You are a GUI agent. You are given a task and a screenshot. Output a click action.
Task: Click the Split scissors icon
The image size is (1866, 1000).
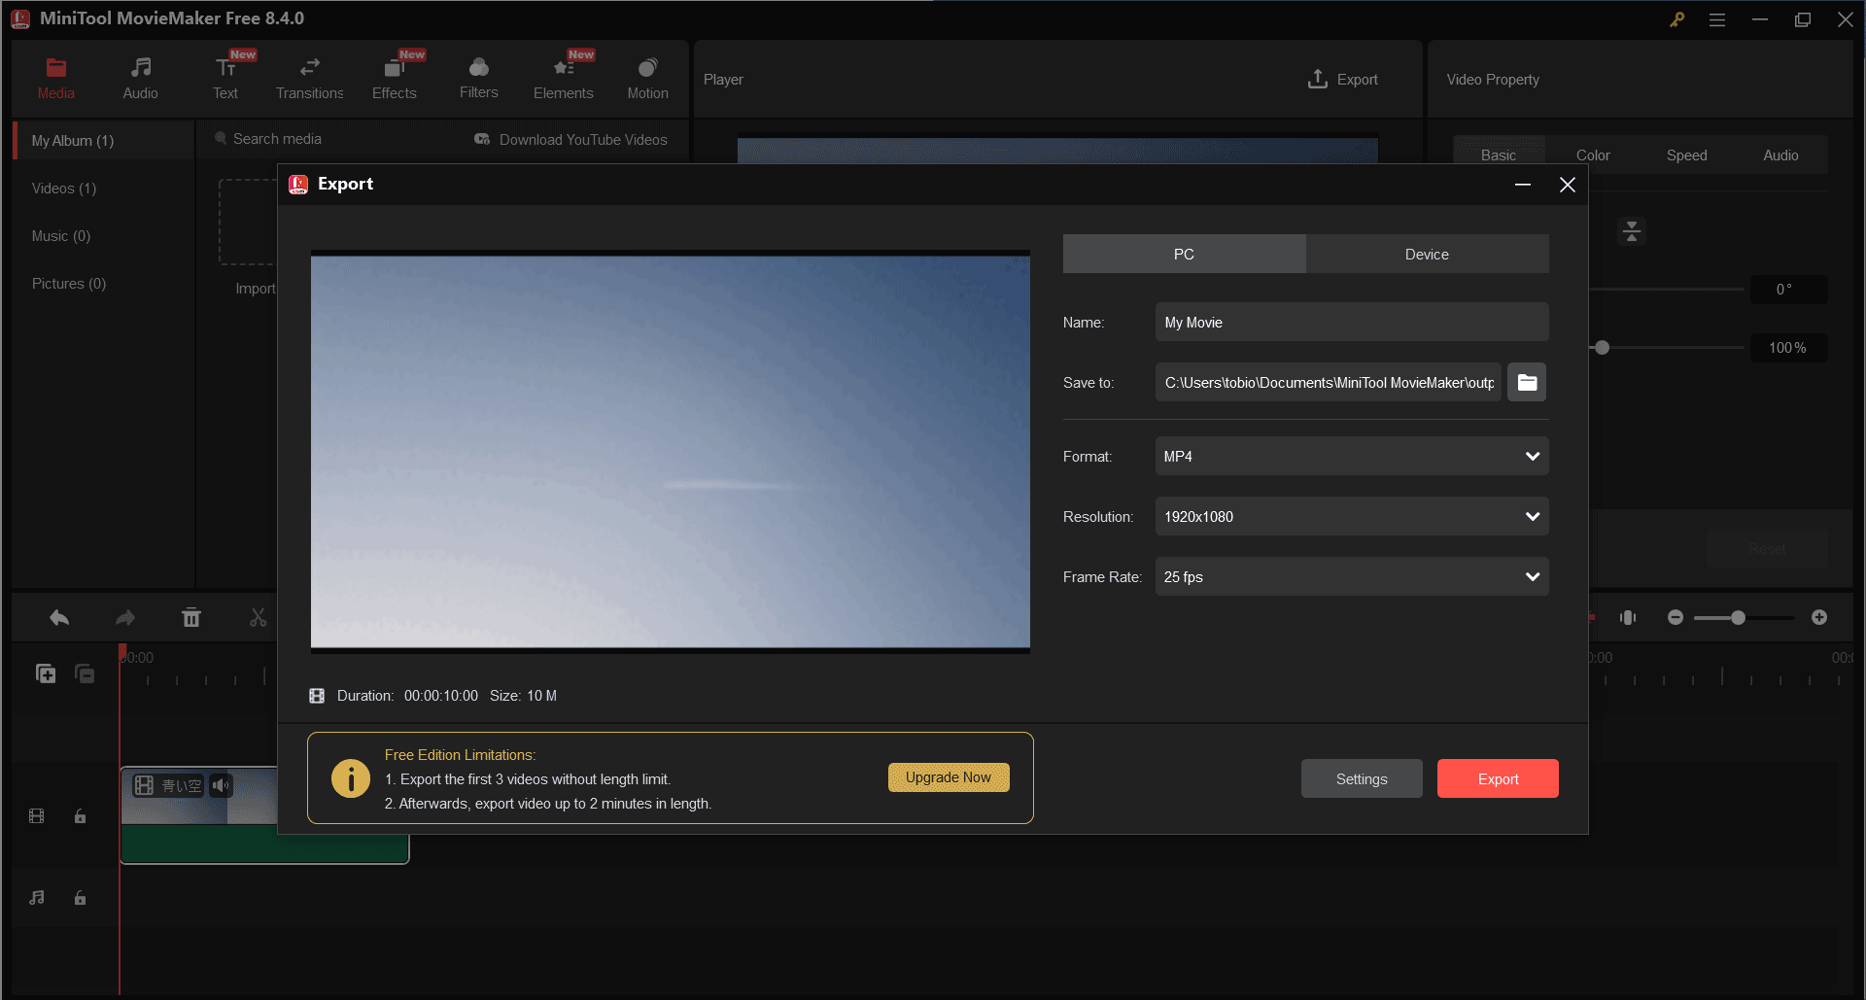[x=258, y=617]
